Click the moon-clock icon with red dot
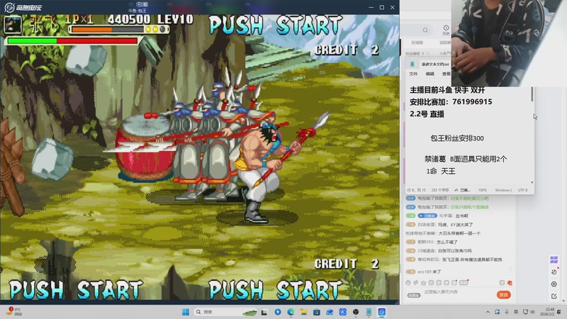The width and height of the screenshot is (567, 319). (554, 272)
